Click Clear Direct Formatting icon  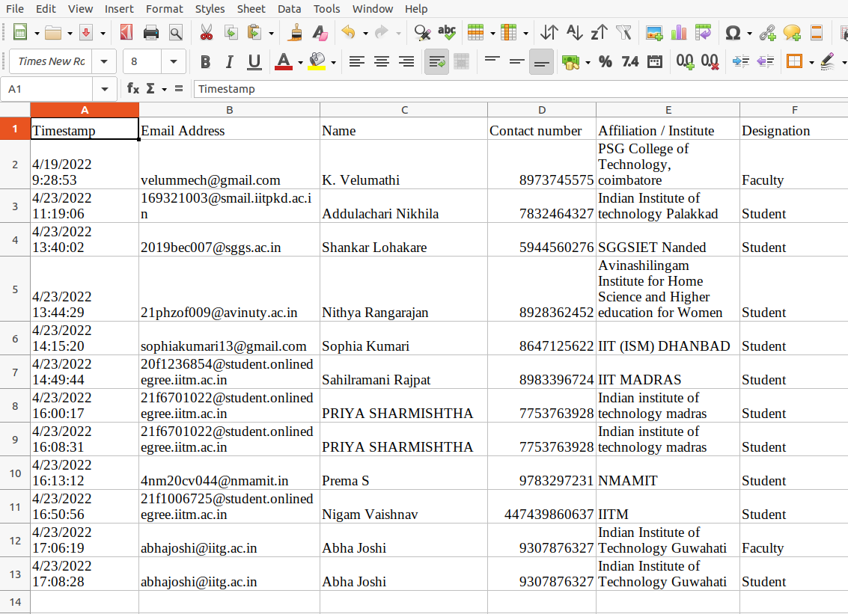pyautogui.click(x=320, y=32)
